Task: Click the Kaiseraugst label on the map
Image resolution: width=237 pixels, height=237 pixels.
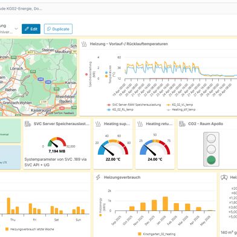Action: (41, 111)
